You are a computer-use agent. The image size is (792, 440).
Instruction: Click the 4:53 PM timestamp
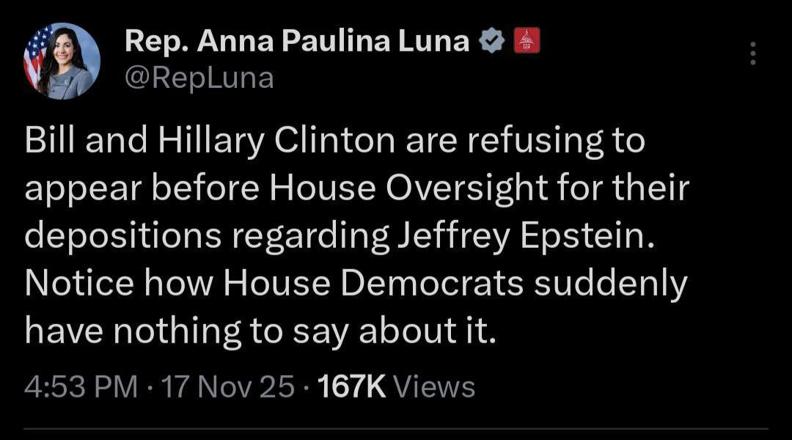81,386
